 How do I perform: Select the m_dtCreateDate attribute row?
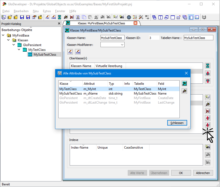(x=119, y=98)
